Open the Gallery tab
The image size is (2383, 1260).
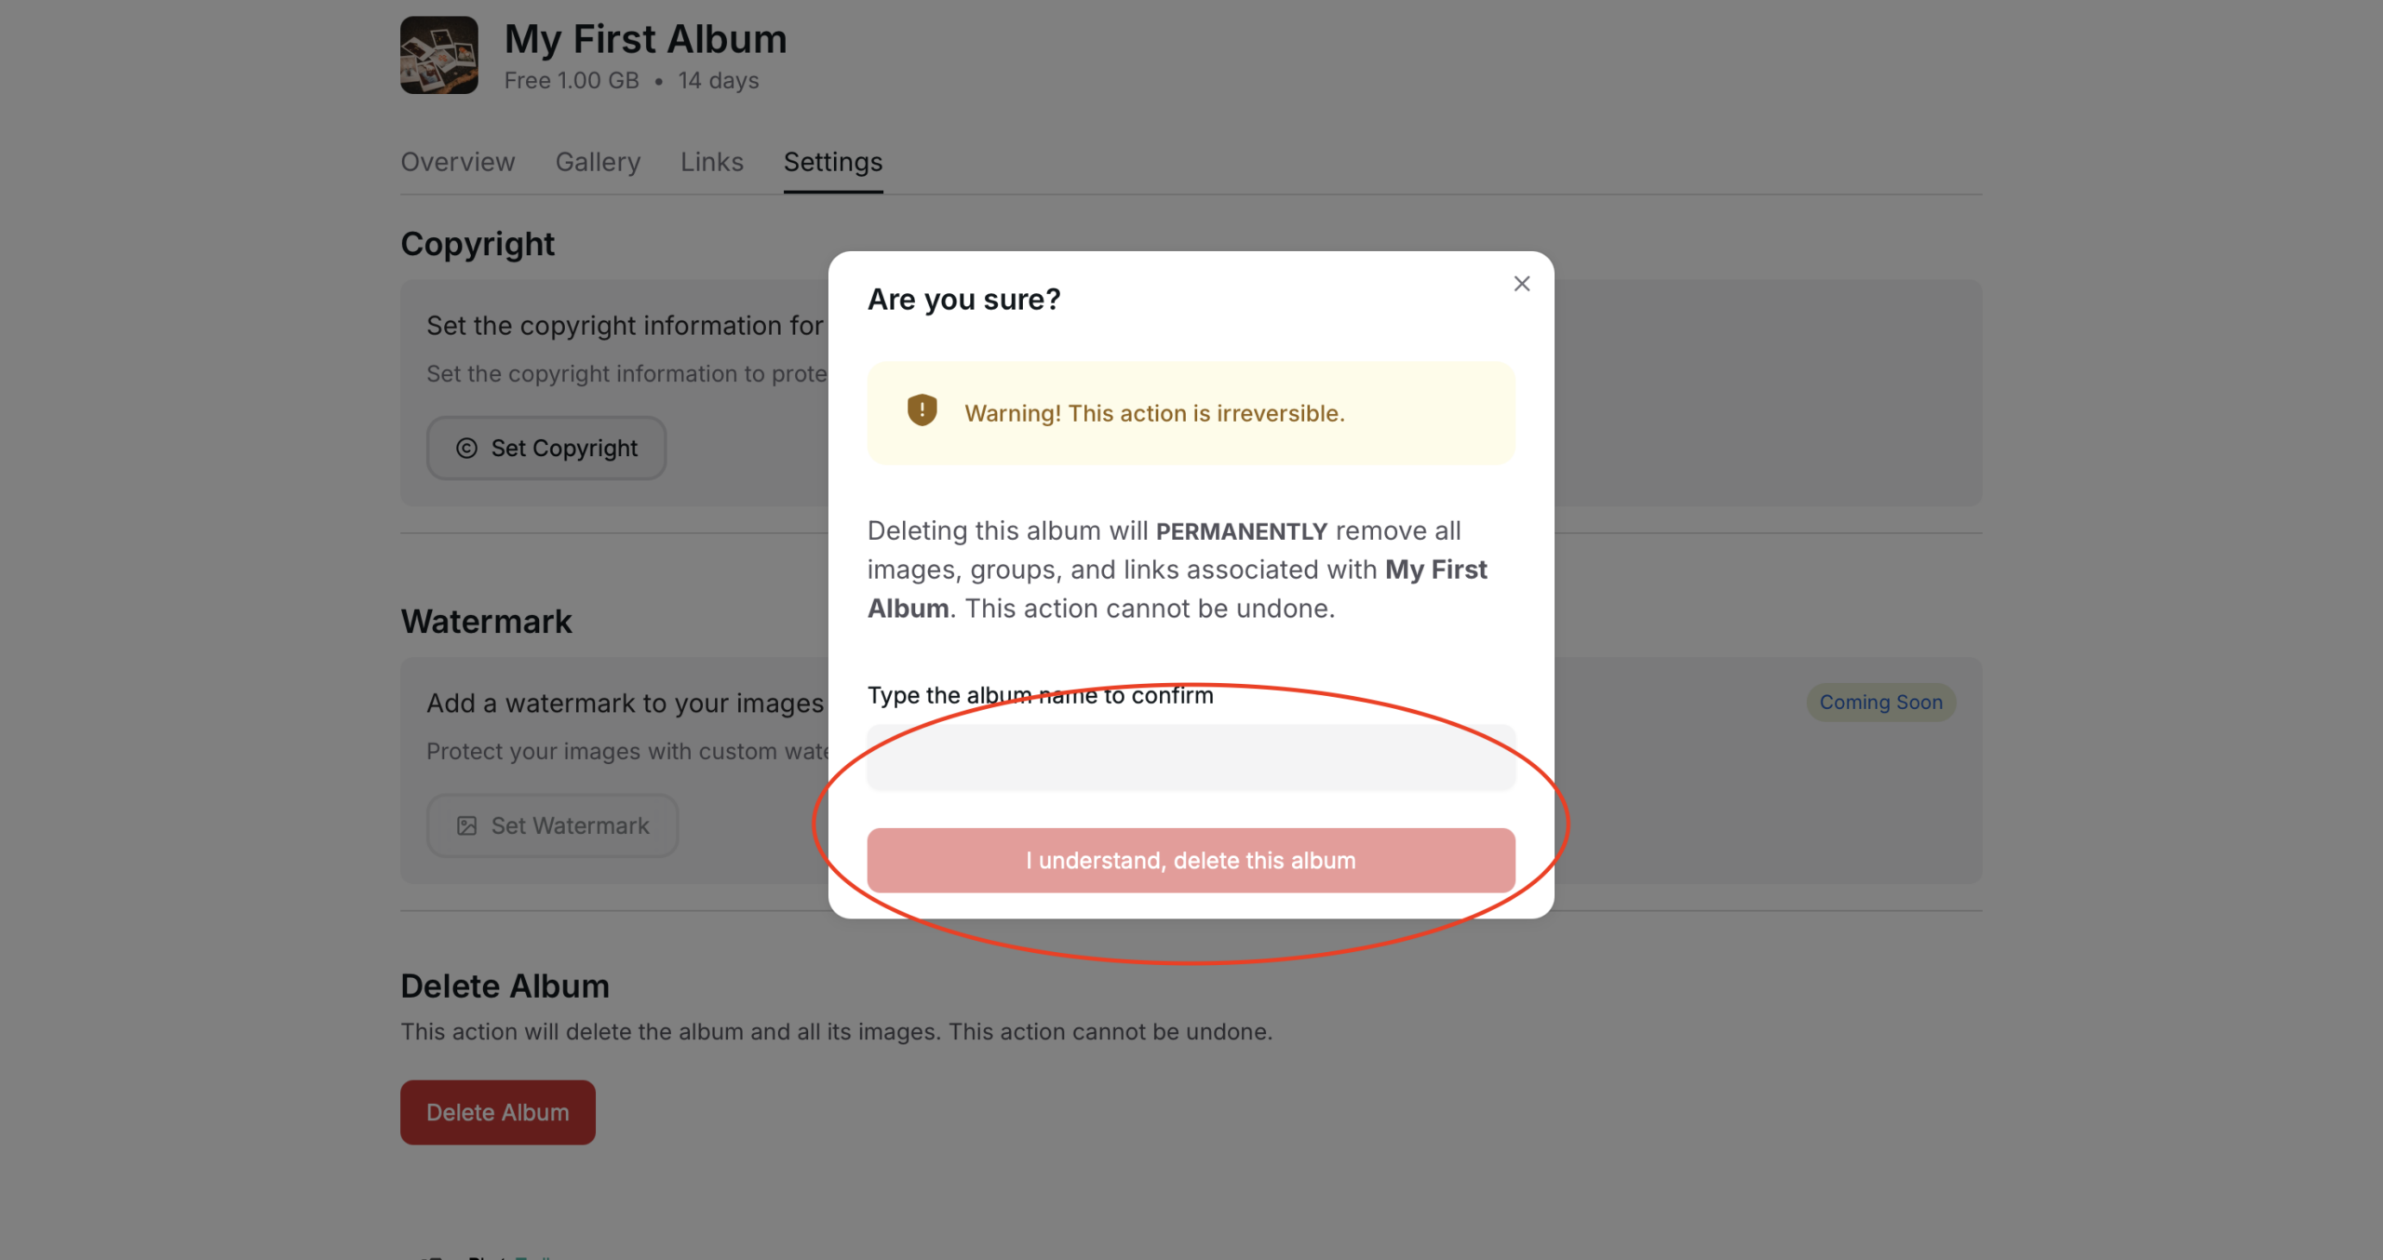(598, 162)
